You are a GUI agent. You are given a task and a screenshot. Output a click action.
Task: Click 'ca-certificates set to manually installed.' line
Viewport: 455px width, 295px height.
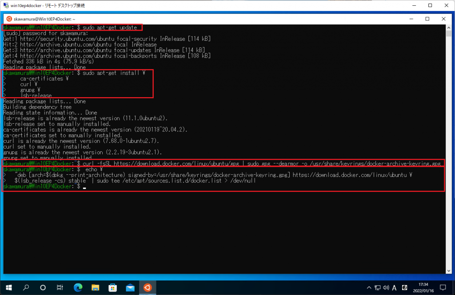(63, 135)
